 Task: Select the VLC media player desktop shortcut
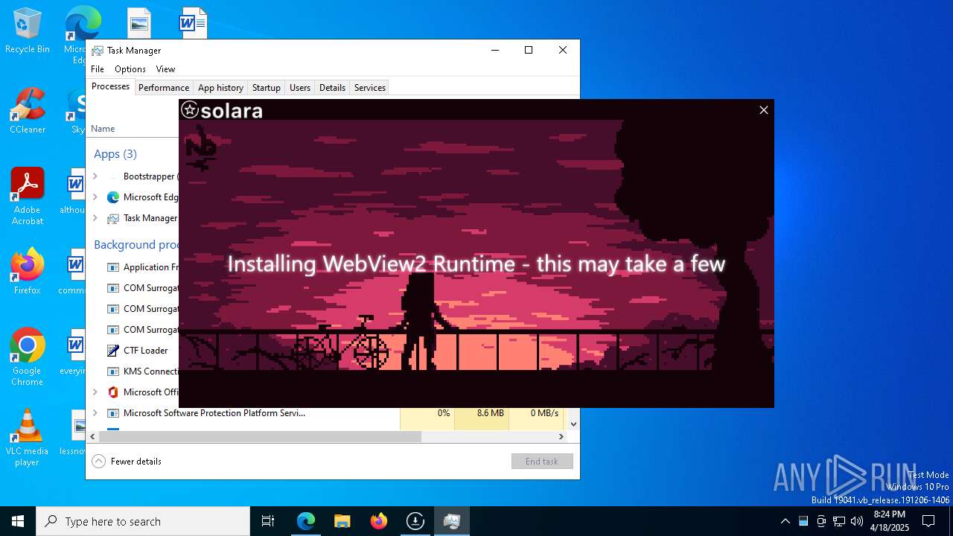coord(28,438)
